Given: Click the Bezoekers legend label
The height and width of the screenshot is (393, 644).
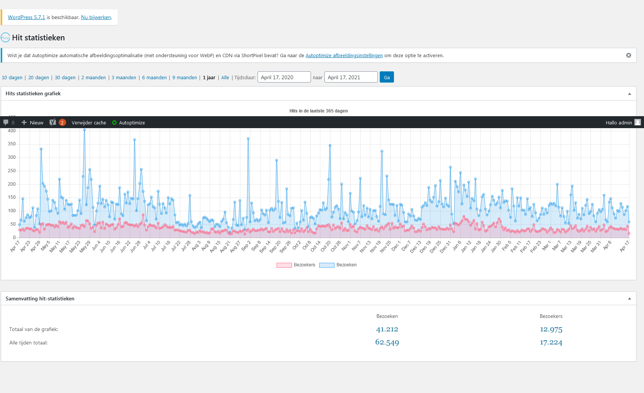Looking at the screenshot, I should coord(305,265).
